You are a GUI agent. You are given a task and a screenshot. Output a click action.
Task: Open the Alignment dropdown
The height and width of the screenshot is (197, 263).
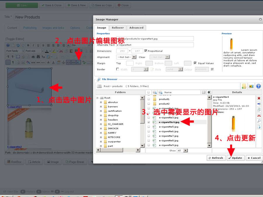coord(126,57)
